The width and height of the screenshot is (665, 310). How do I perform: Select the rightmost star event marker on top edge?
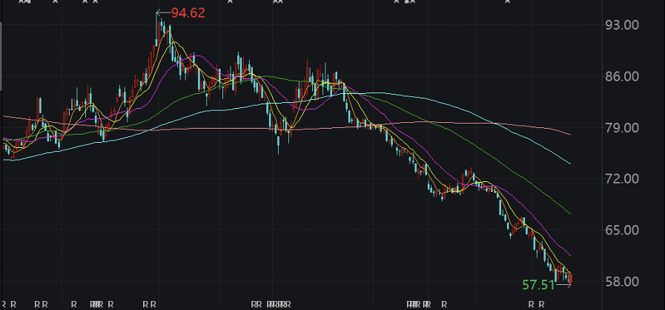[507, 1]
